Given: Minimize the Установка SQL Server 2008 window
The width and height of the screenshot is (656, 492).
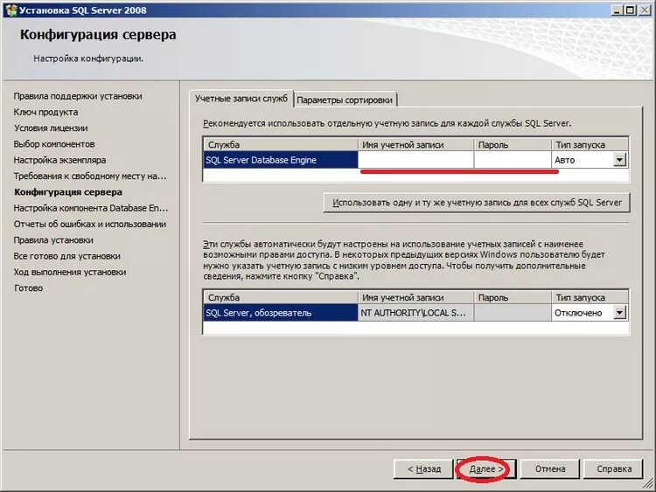Looking at the screenshot, I should click(x=617, y=10).
